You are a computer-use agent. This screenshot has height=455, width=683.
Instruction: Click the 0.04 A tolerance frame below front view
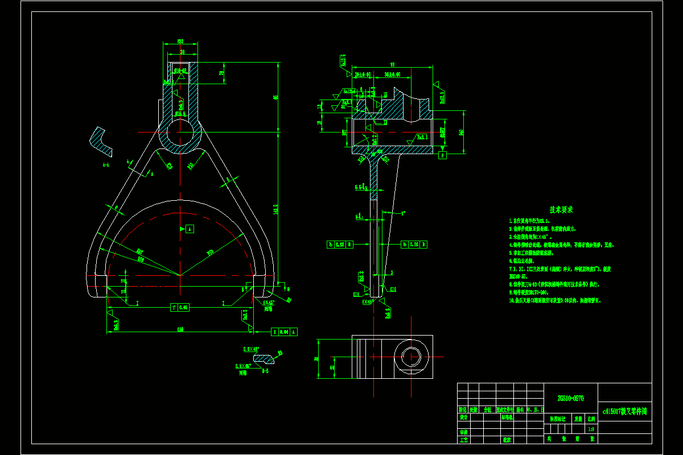(284, 332)
